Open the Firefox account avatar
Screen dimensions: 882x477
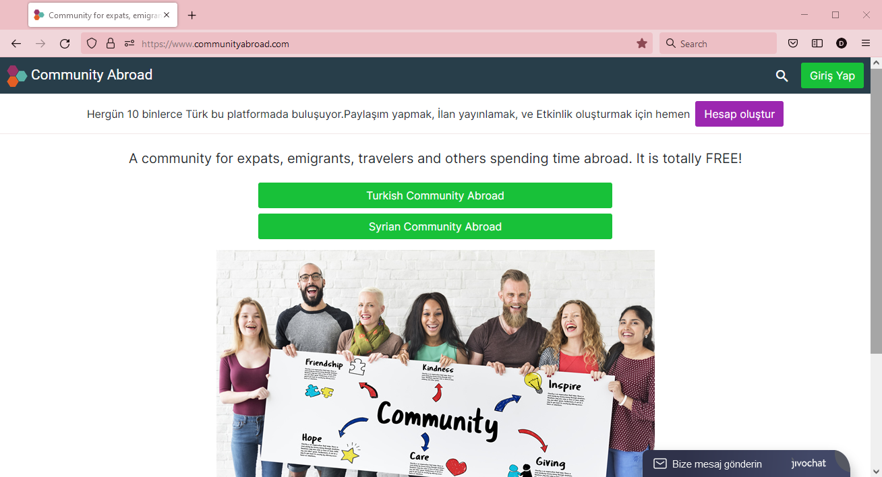point(842,44)
